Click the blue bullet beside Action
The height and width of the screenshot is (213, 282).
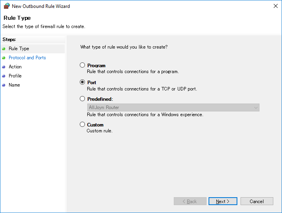coord(4,67)
